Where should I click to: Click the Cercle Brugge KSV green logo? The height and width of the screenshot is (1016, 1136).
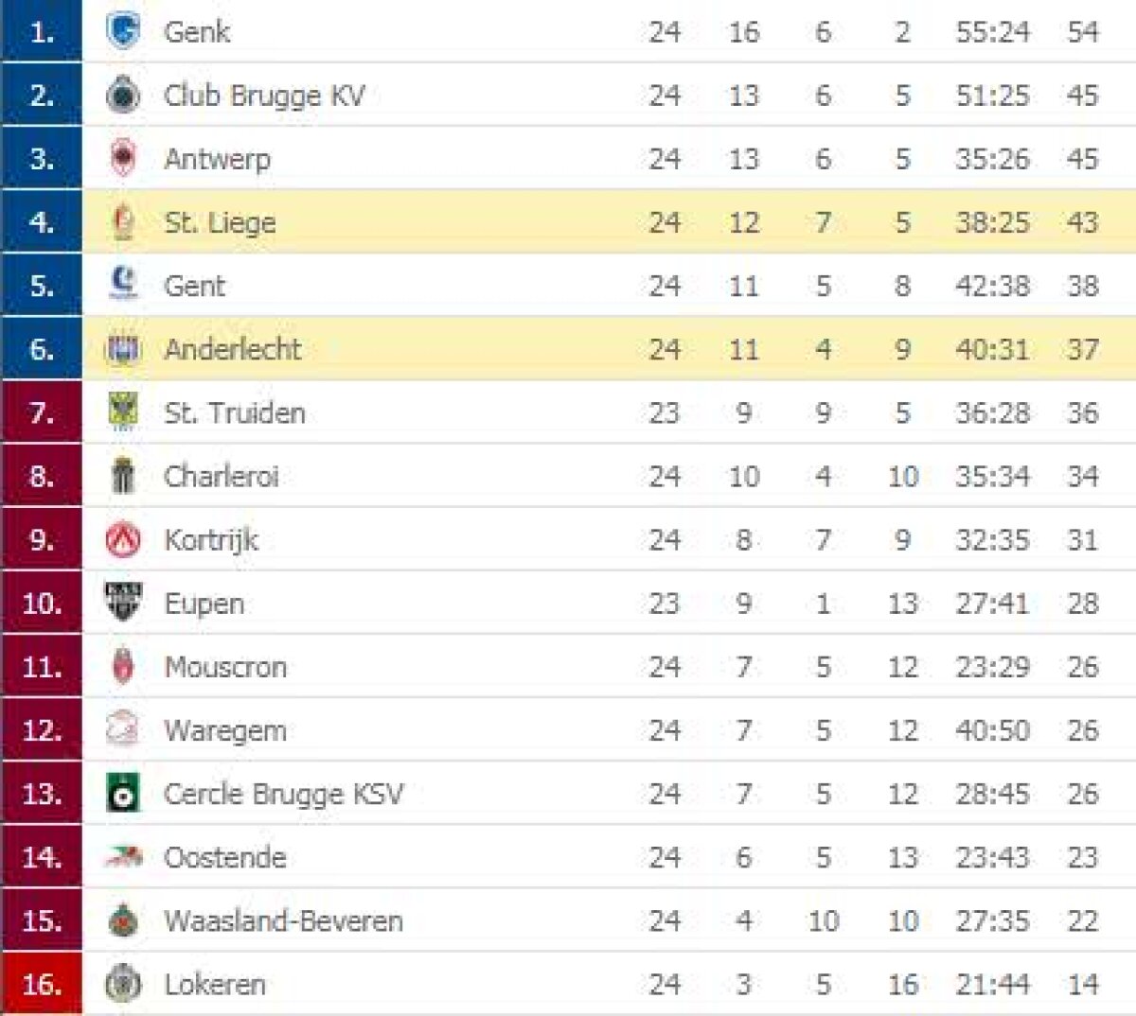[x=123, y=794]
